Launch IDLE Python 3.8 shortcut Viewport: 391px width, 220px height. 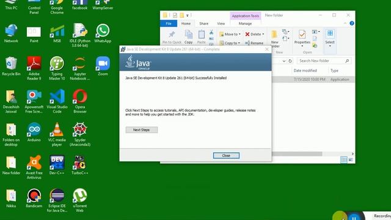(x=80, y=35)
